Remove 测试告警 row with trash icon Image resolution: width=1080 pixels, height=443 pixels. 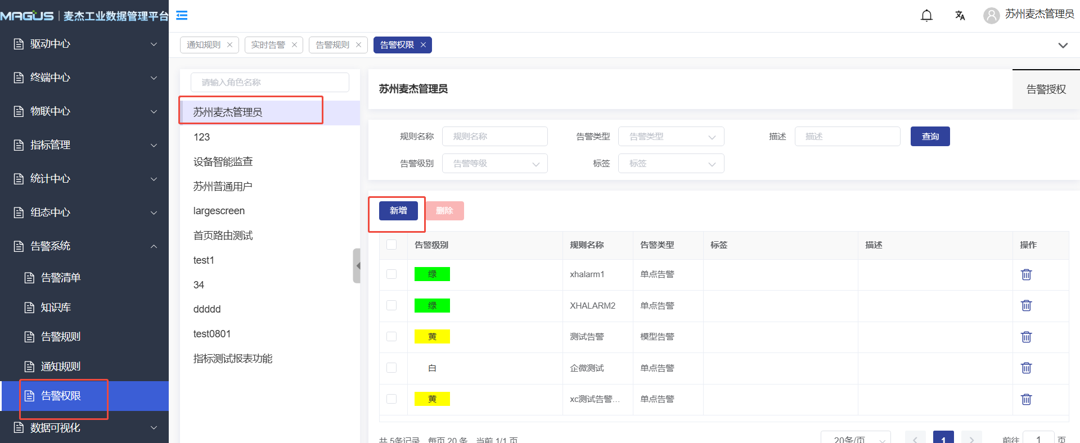[1026, 337]
